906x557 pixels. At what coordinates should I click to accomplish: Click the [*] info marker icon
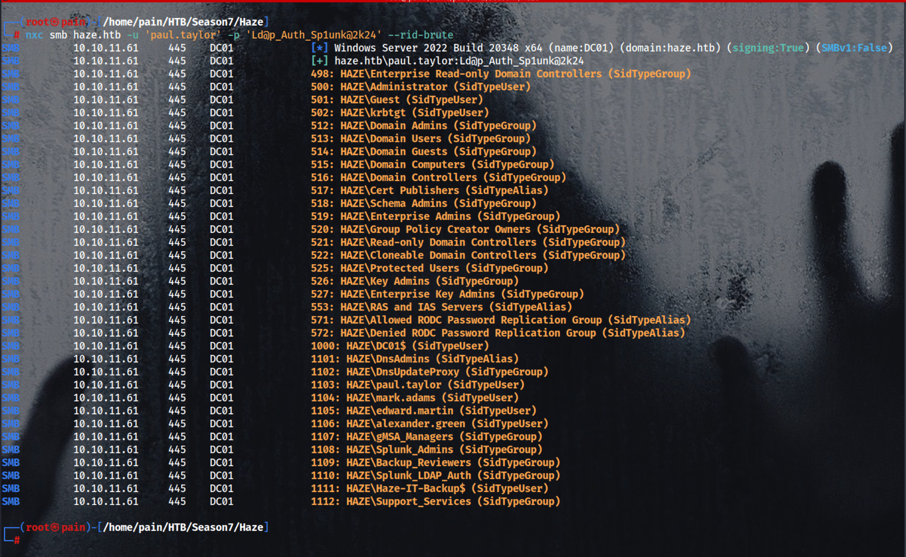point(320,48)
